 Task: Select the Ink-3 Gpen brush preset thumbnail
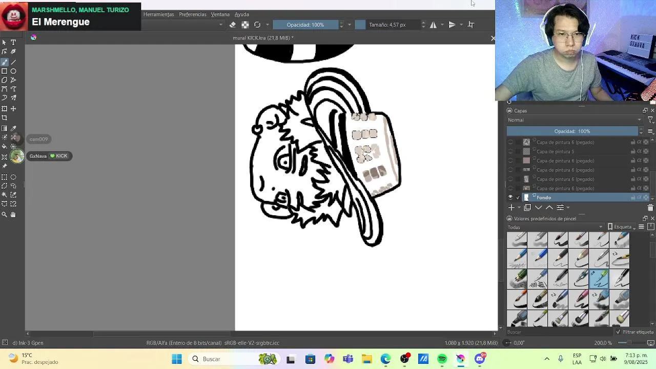pyautogui.click(x=599, y=279)
